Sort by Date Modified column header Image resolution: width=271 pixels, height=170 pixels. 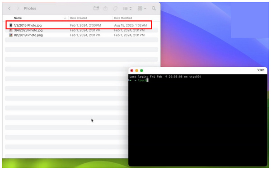(123, 18)
